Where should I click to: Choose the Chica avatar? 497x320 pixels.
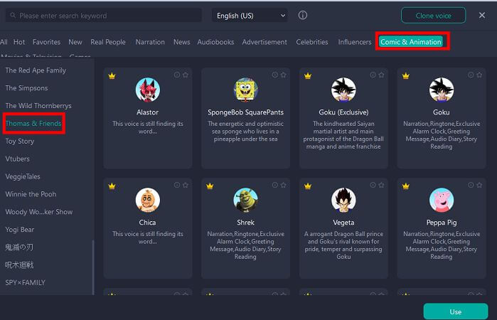[148, 200]
